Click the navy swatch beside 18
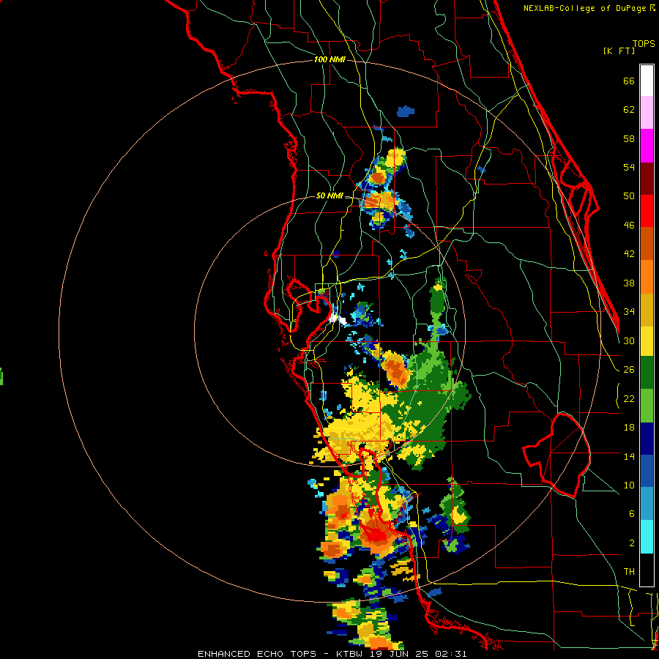 click(x=647, y=439)
